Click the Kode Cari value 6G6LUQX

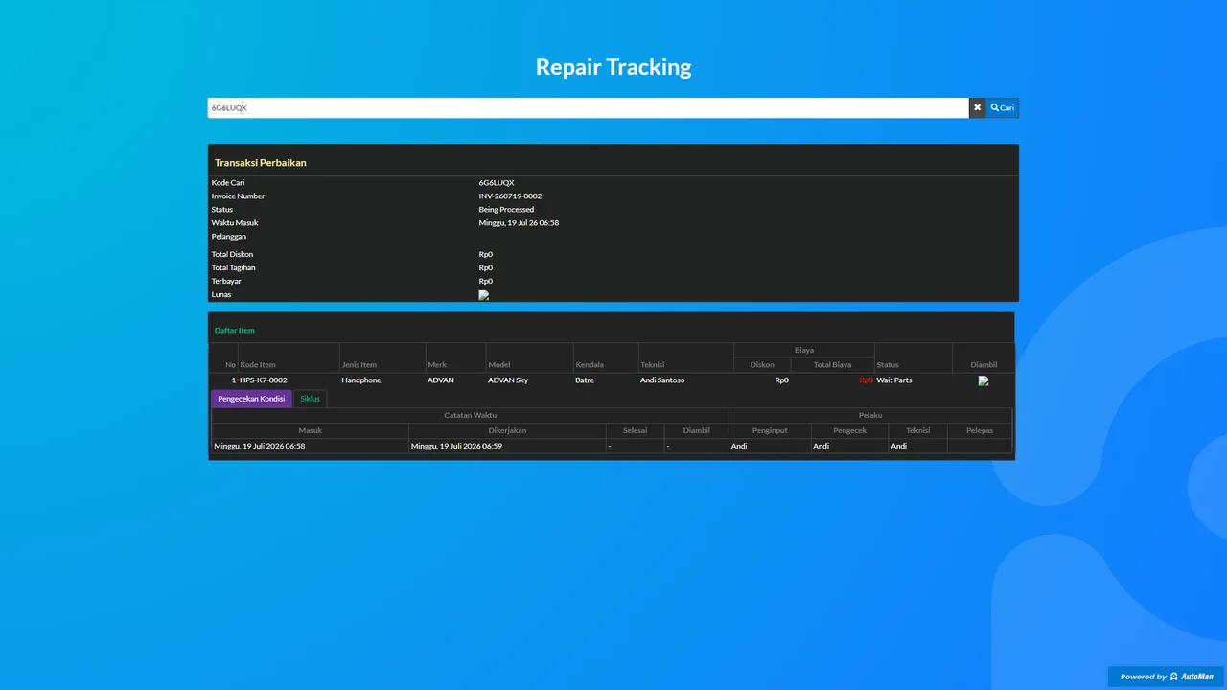(x=497, y=183)
